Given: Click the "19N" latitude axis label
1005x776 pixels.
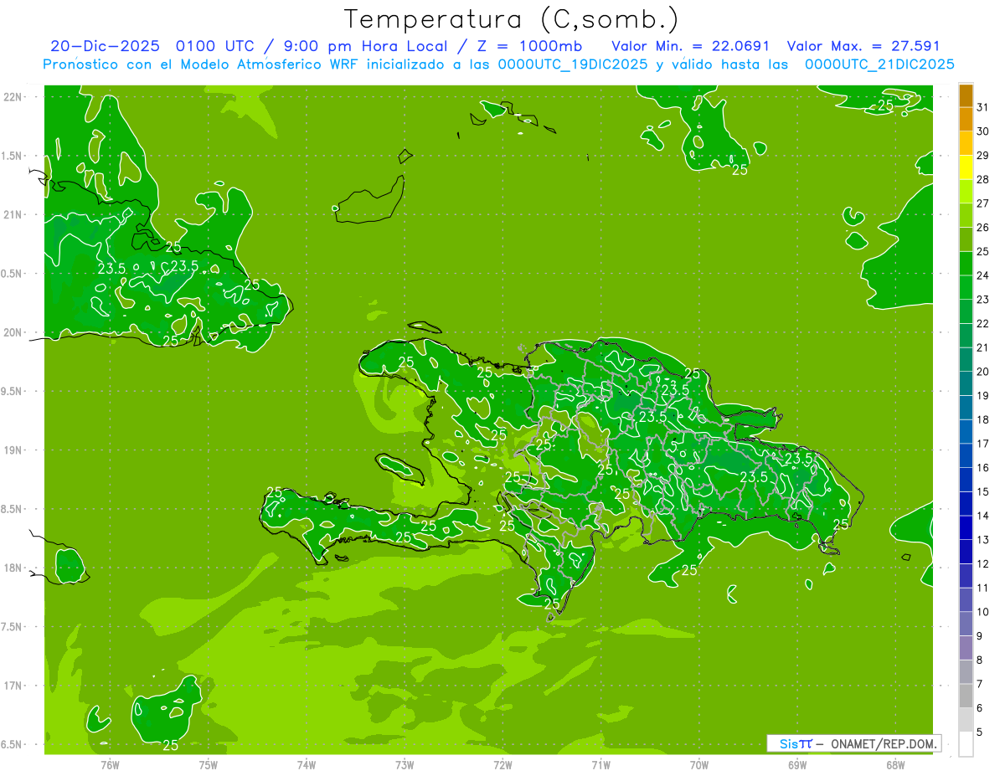Looking at the screenshot, I should pyautogui.click(x=13, y=450).
